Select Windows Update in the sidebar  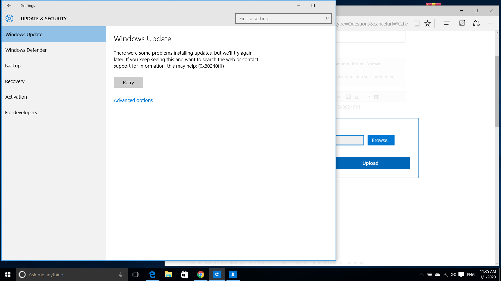coord(54,34)
